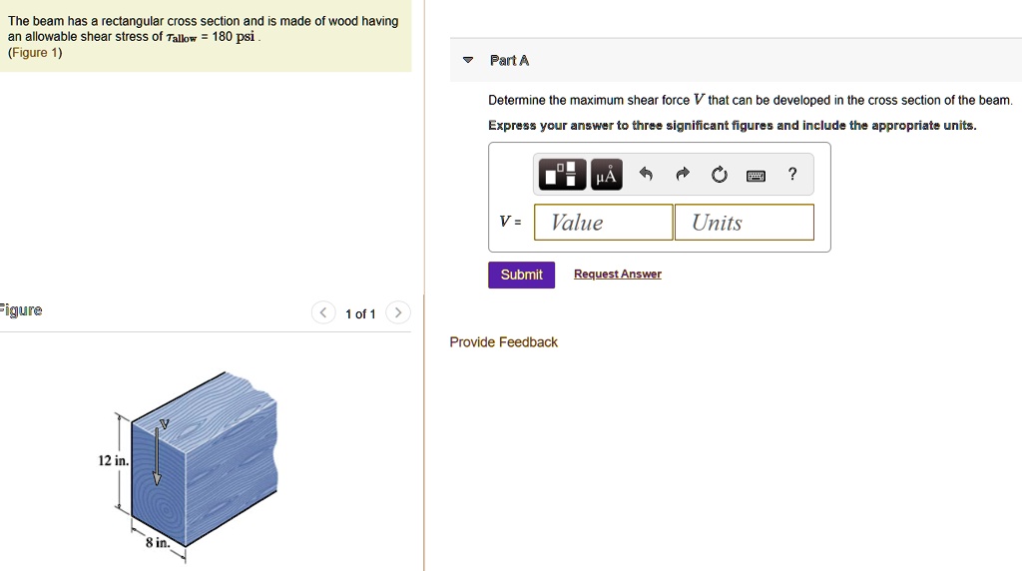The image size is (1022, 571).
Task: Click the '1 of 1' figure counter
Action: (360, 314)
